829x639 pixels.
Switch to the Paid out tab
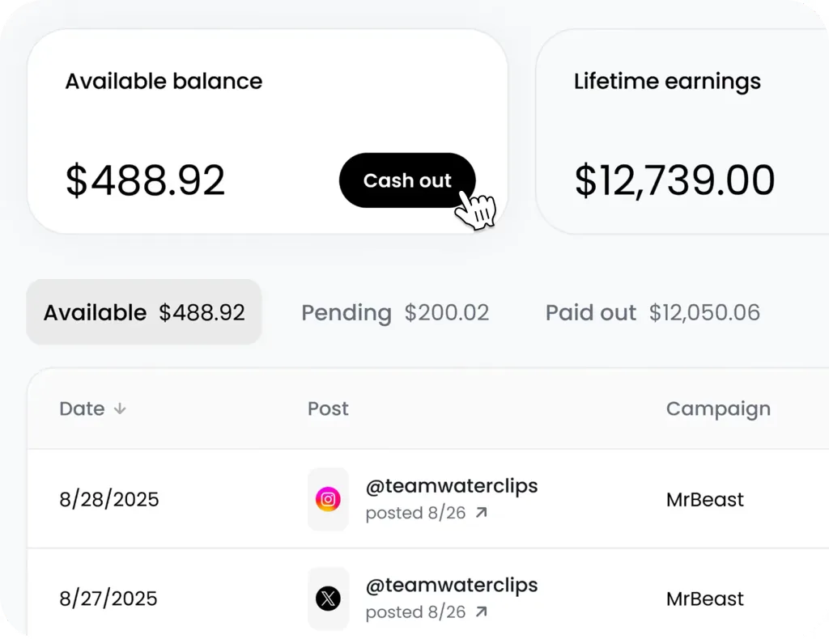point(653,313)
